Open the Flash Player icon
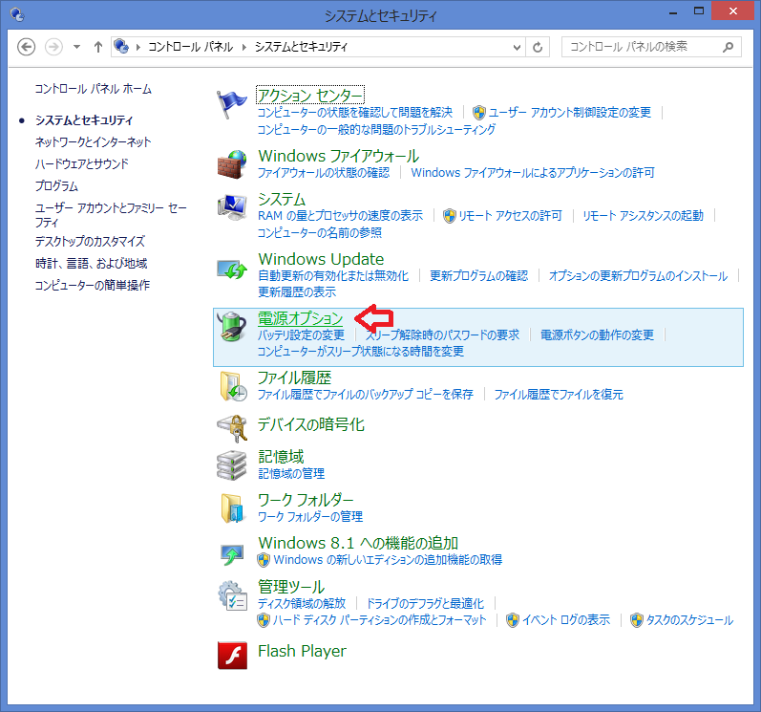Viewport: 761px width, 712px height. (x=232, y=655)
